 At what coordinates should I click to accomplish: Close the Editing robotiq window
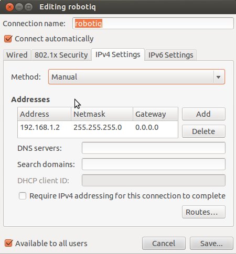tap(9, 7)
